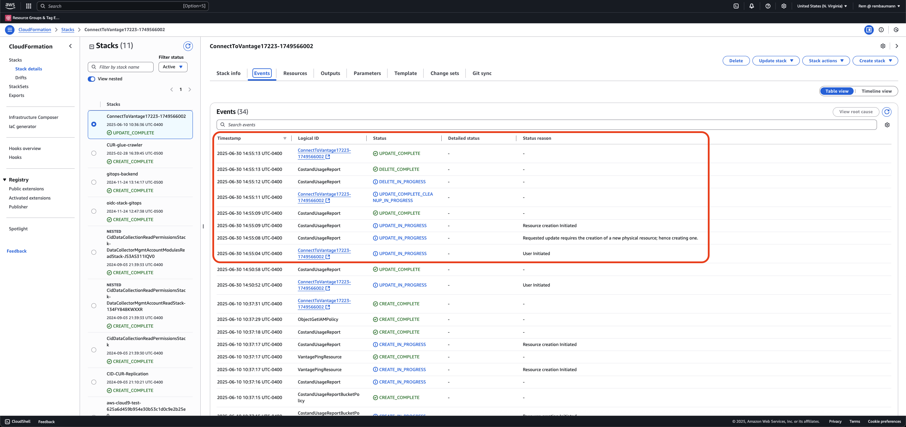Click the Search events field
906x427 pixels.
pyautogui.click(x=547, y=125)
